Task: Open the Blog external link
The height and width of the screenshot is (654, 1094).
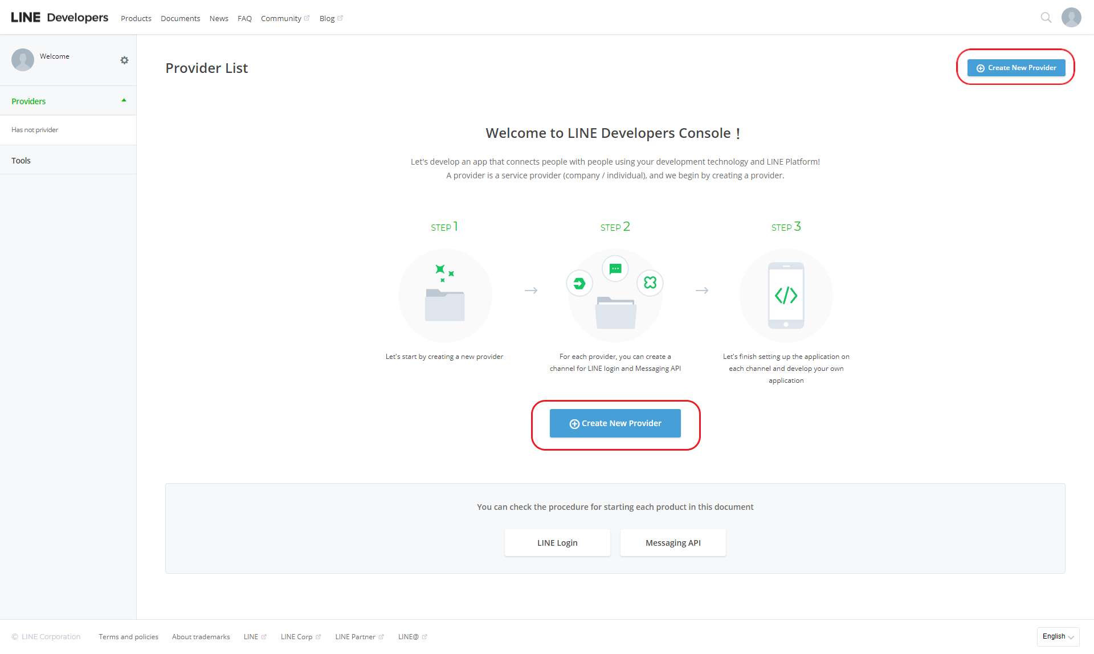Action: [x=331, y=18]
